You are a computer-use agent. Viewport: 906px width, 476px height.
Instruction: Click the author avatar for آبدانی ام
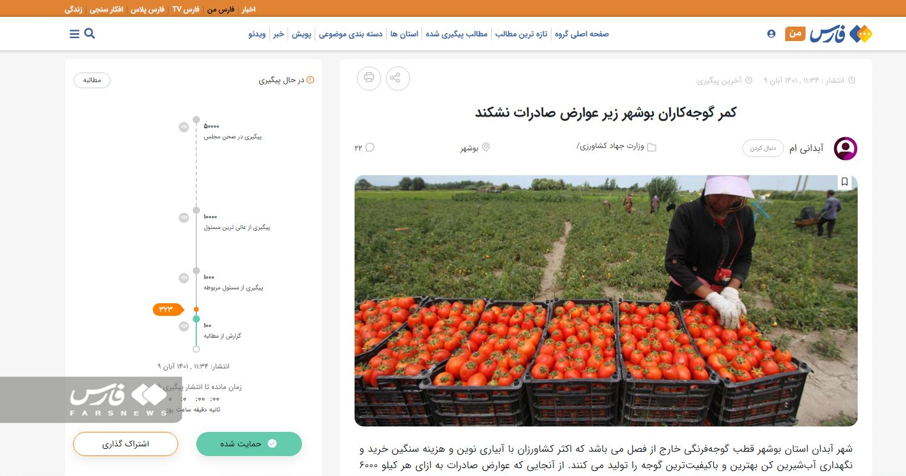[x=845, y=148]
